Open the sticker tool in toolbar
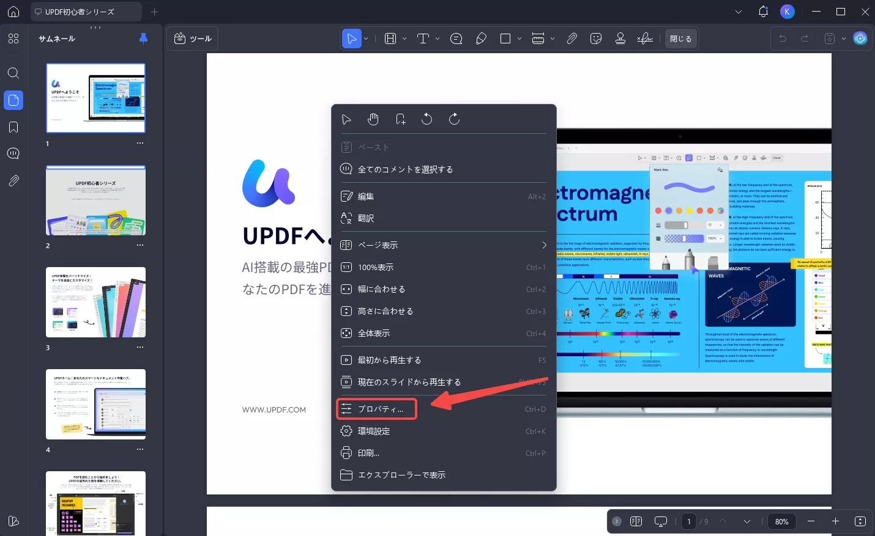This screenshot has height=536, width=875. pos(596,39)
